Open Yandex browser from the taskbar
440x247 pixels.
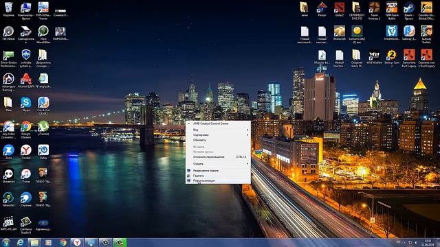tap(77, 242)
